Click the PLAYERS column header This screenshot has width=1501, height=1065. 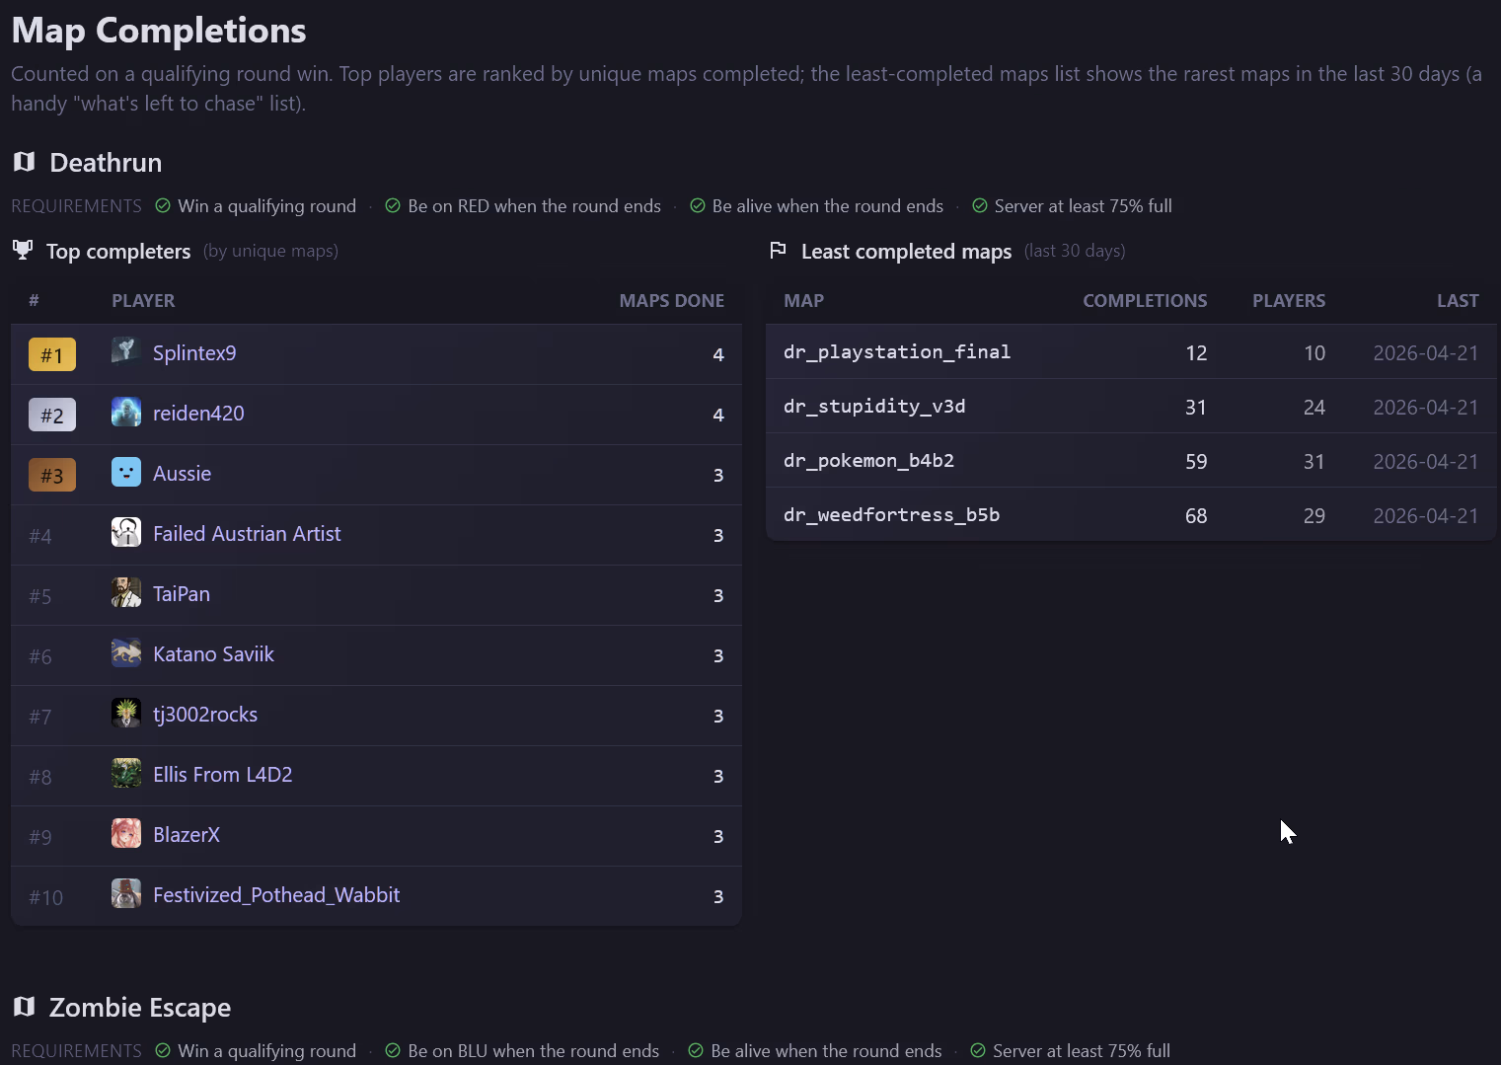click(x=1289, y=300)
